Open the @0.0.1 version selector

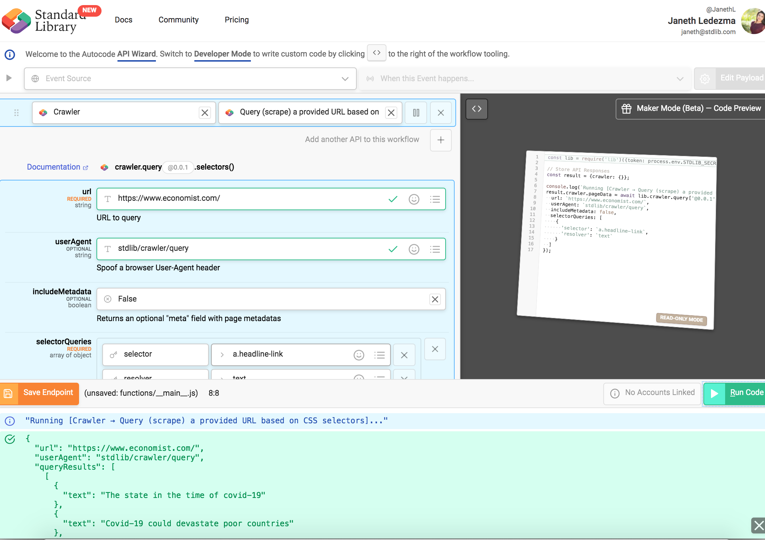click(x=178, y=167)
